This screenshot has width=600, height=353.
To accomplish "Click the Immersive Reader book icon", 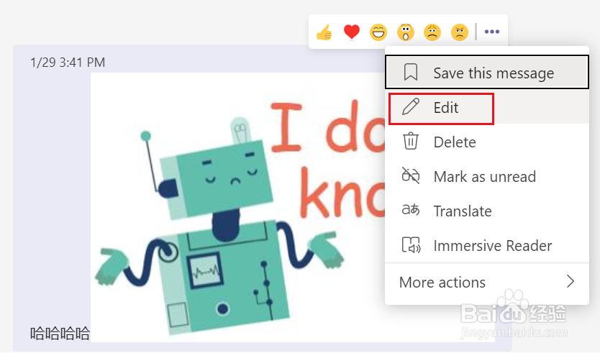I will coord(411,245).
